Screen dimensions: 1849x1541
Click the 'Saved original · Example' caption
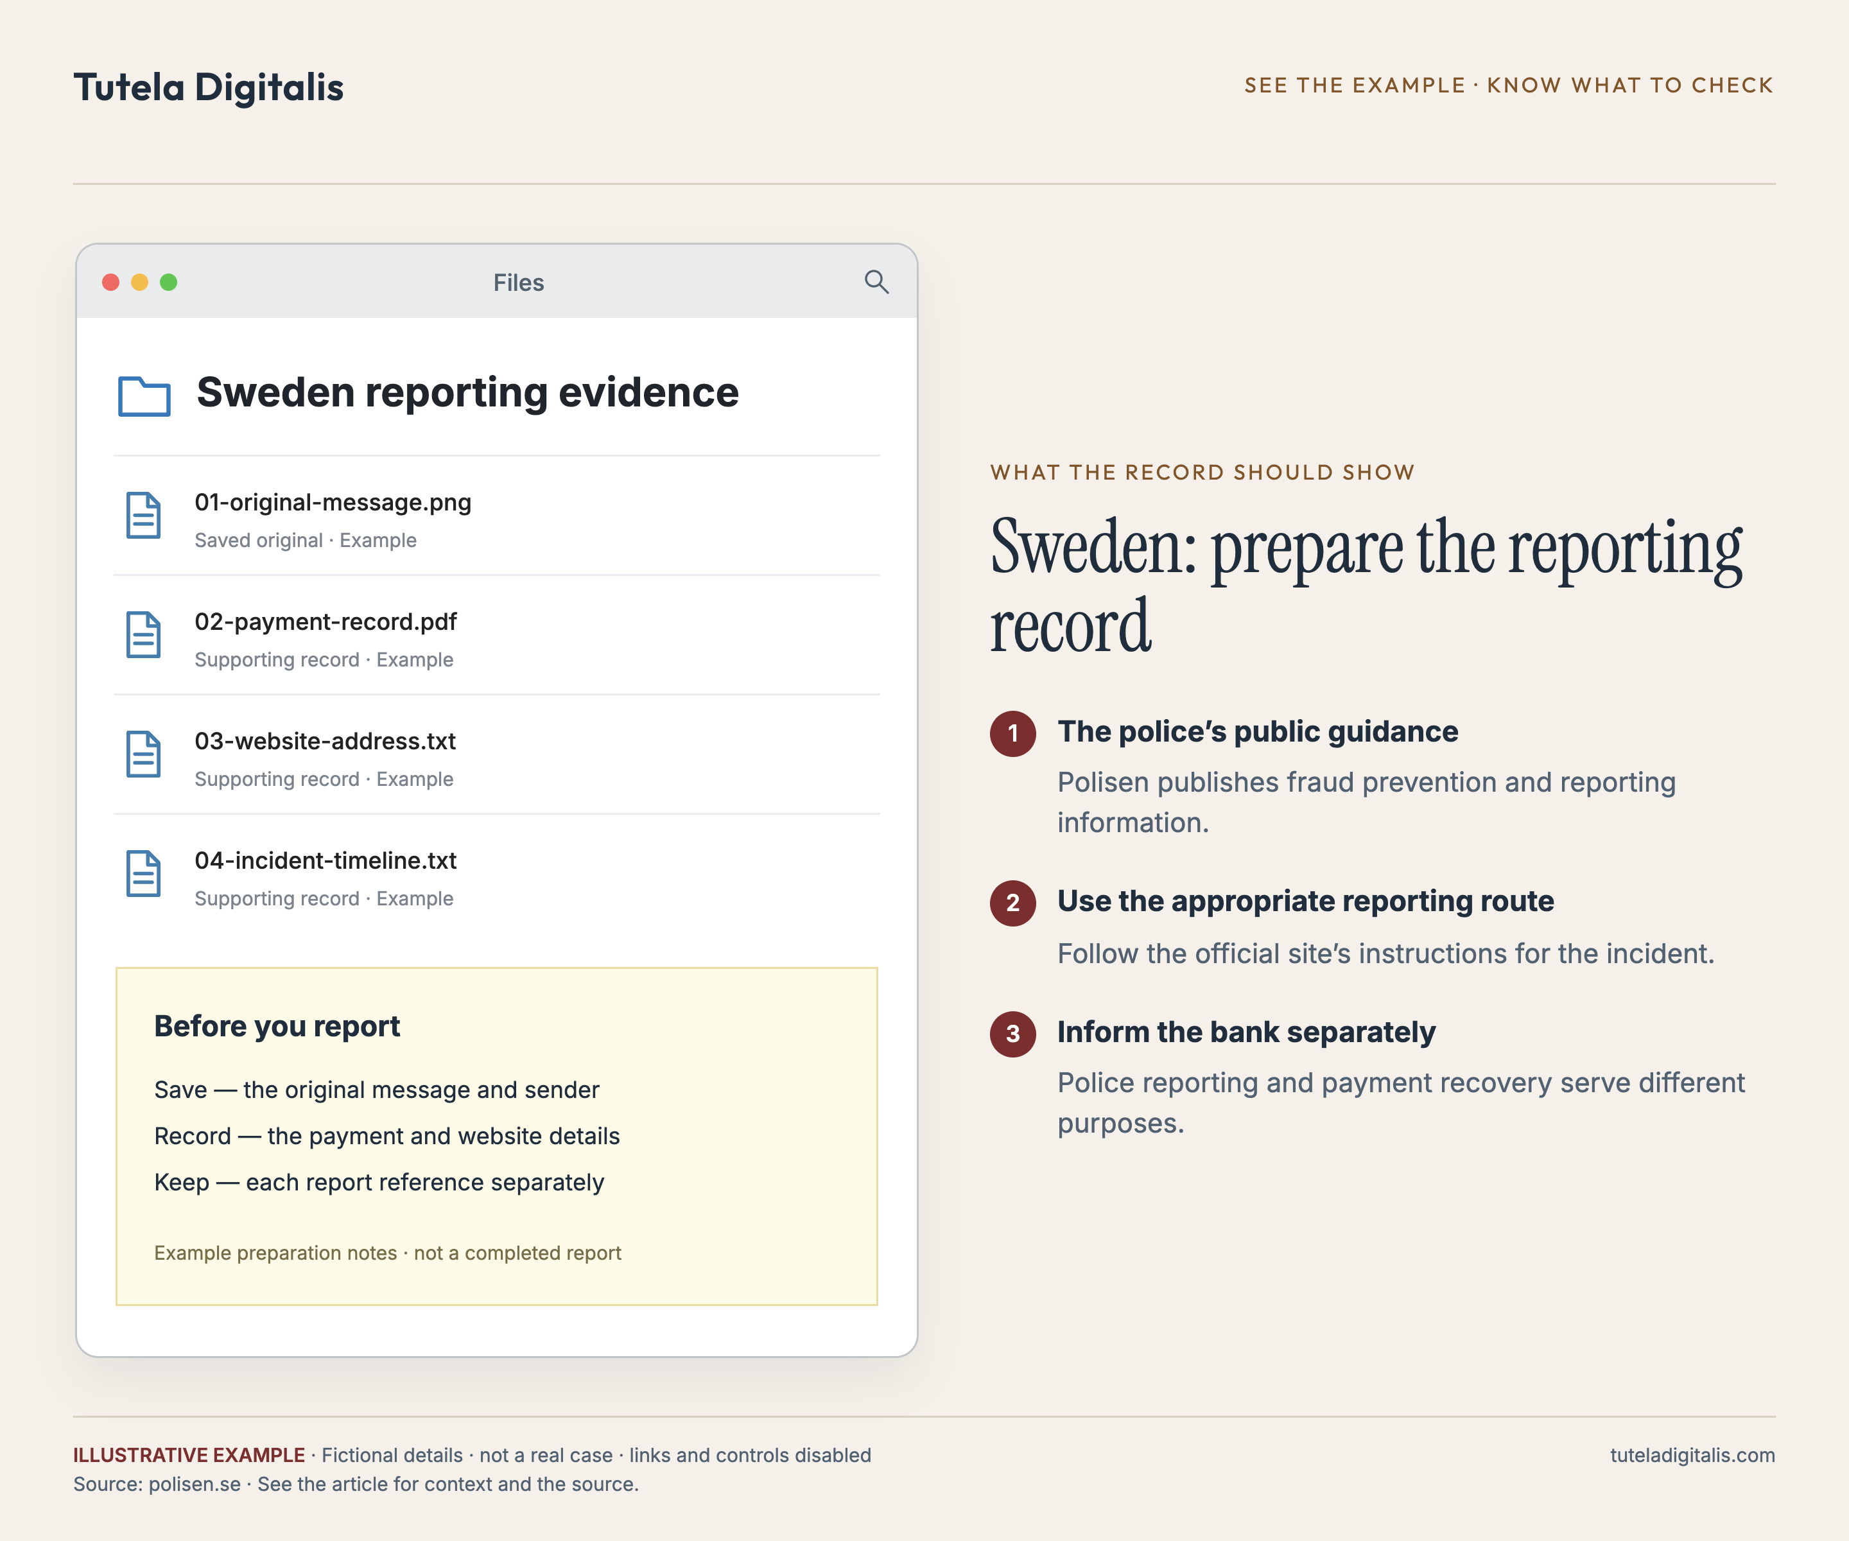[x=306, y=541]
